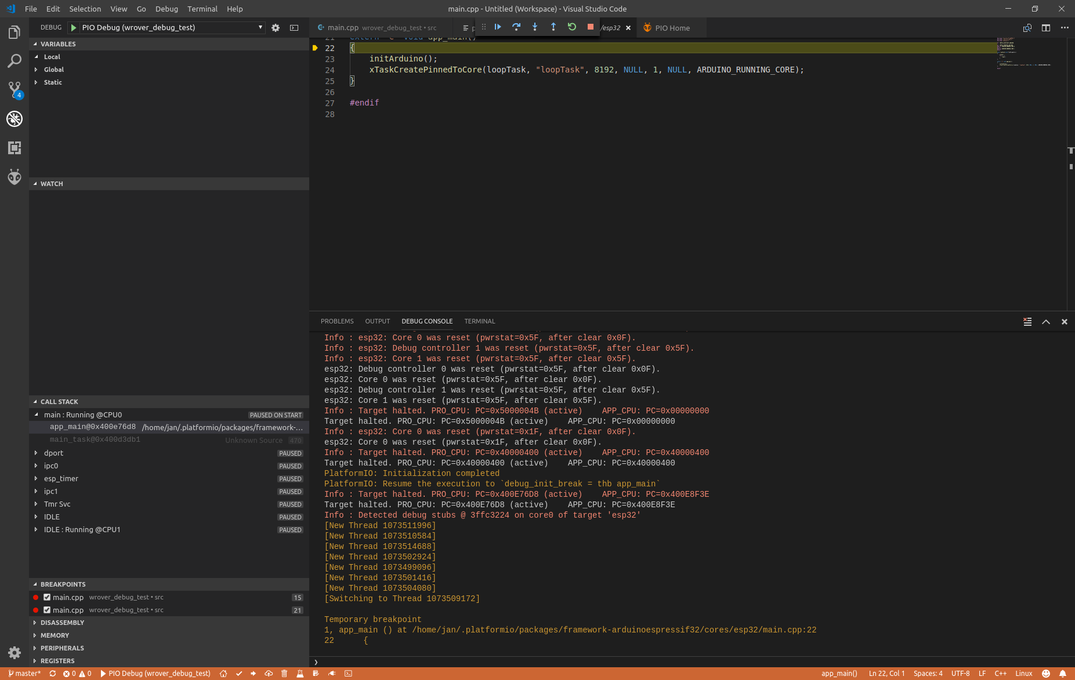Open the PlatformIO alien icon view
1075x680 pixels.
(15, 176)
